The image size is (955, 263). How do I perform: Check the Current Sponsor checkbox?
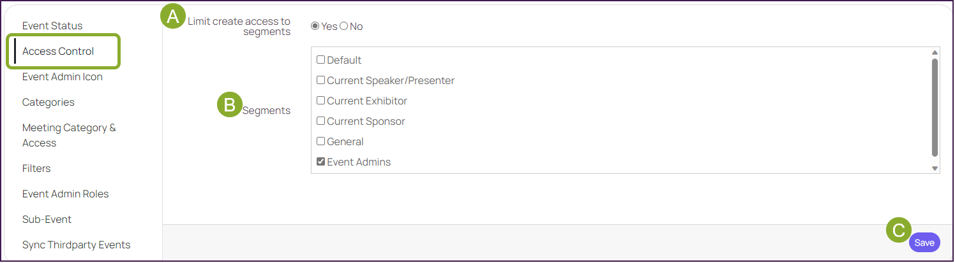pyautogui.click(x=321, y=121)
